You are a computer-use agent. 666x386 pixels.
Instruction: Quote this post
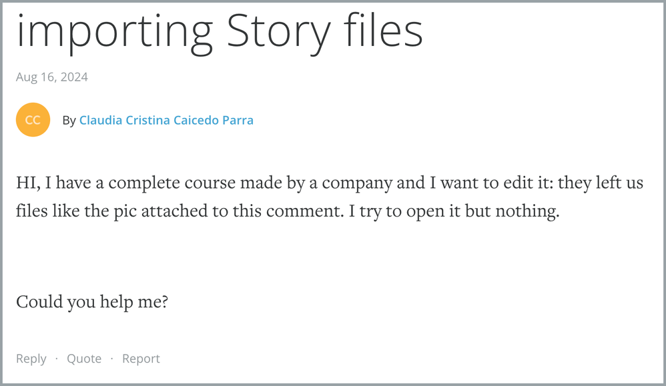pos(84,359)
